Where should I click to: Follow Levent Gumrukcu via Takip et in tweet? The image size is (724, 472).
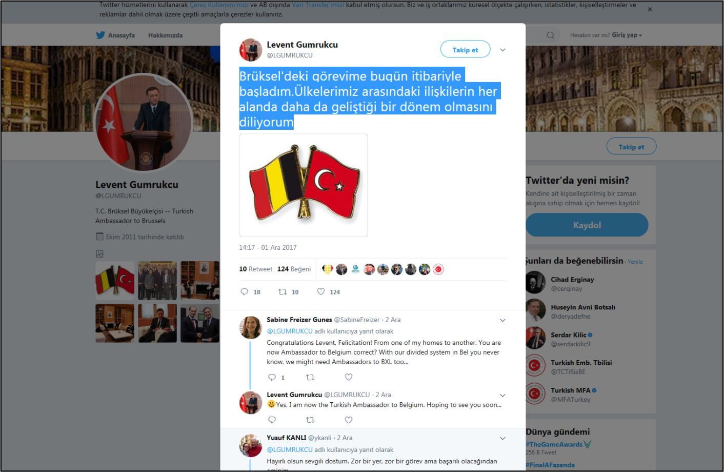[465, 50]
